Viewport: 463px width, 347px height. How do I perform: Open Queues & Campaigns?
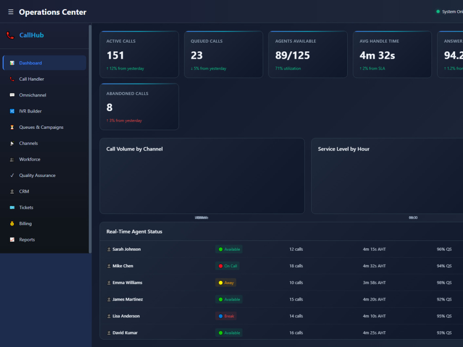tap(44, 127)
